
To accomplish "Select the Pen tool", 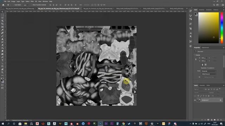I will click(x=2, y=57).
